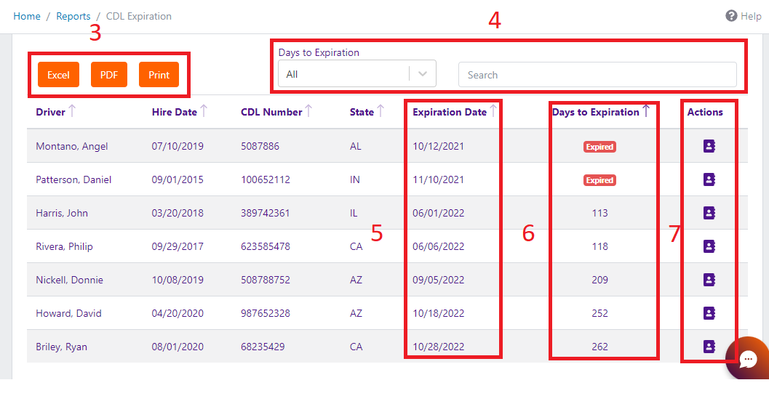Click hire date 03/20/2018

pyautogui.click(x=178, y=213)
